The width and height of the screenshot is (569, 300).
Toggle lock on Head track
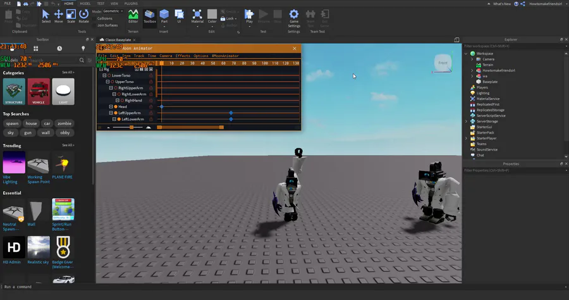[151, 107]
